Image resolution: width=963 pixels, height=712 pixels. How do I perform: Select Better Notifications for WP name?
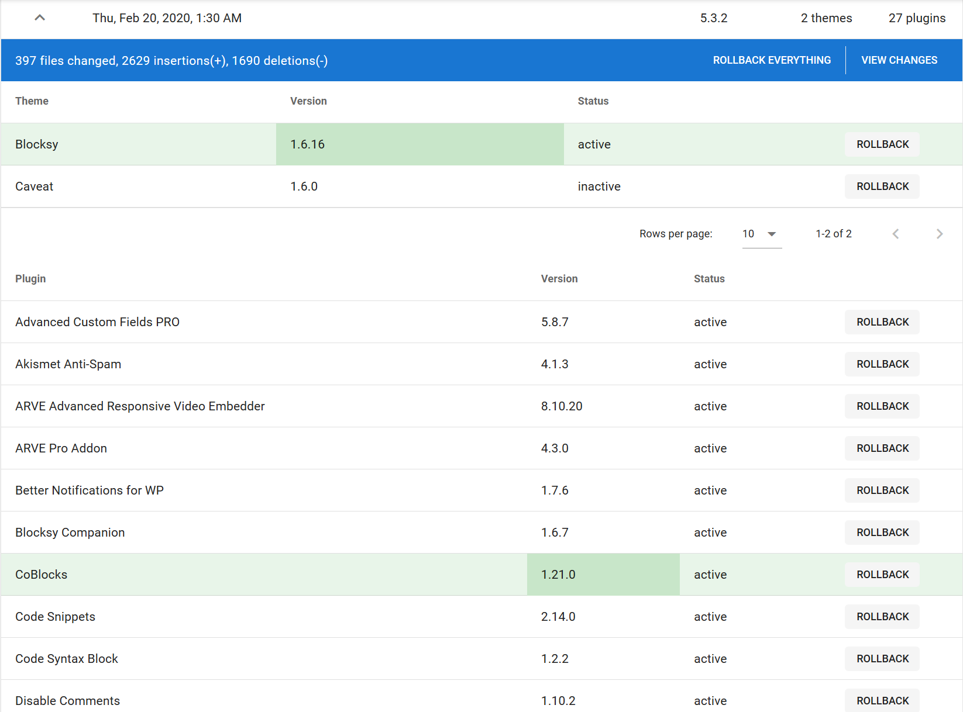[x=90, y=490]
